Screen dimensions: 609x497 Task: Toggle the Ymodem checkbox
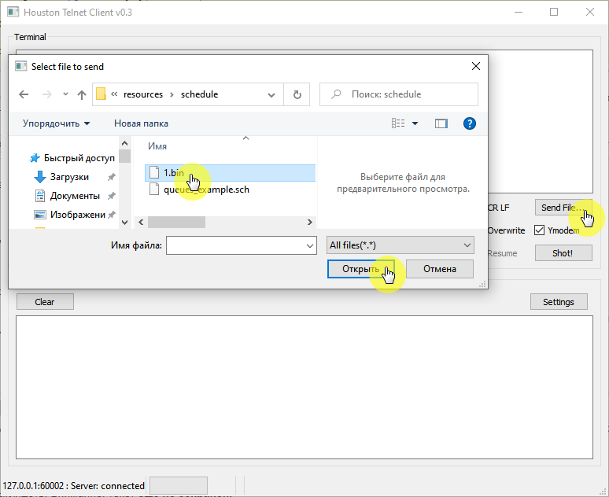tap(539, 230)
